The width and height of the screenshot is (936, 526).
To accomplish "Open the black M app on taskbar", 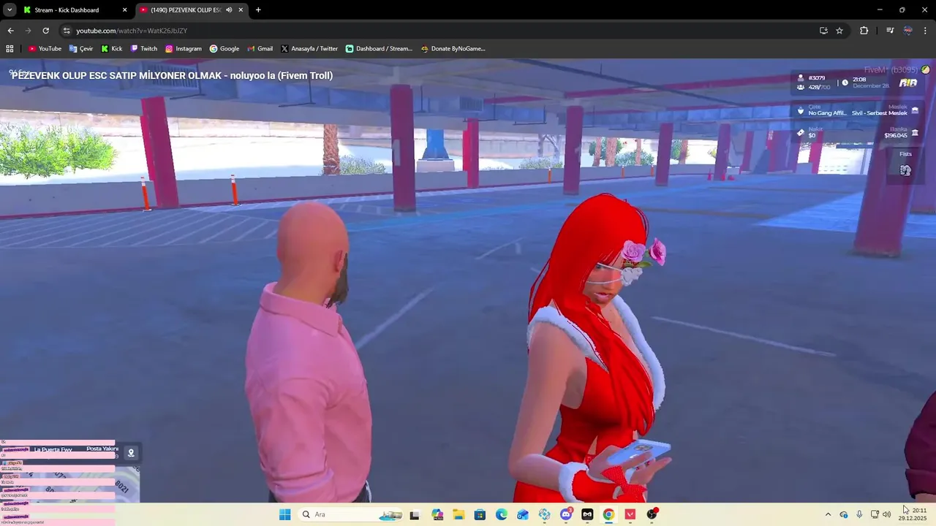I will [587, 514].
